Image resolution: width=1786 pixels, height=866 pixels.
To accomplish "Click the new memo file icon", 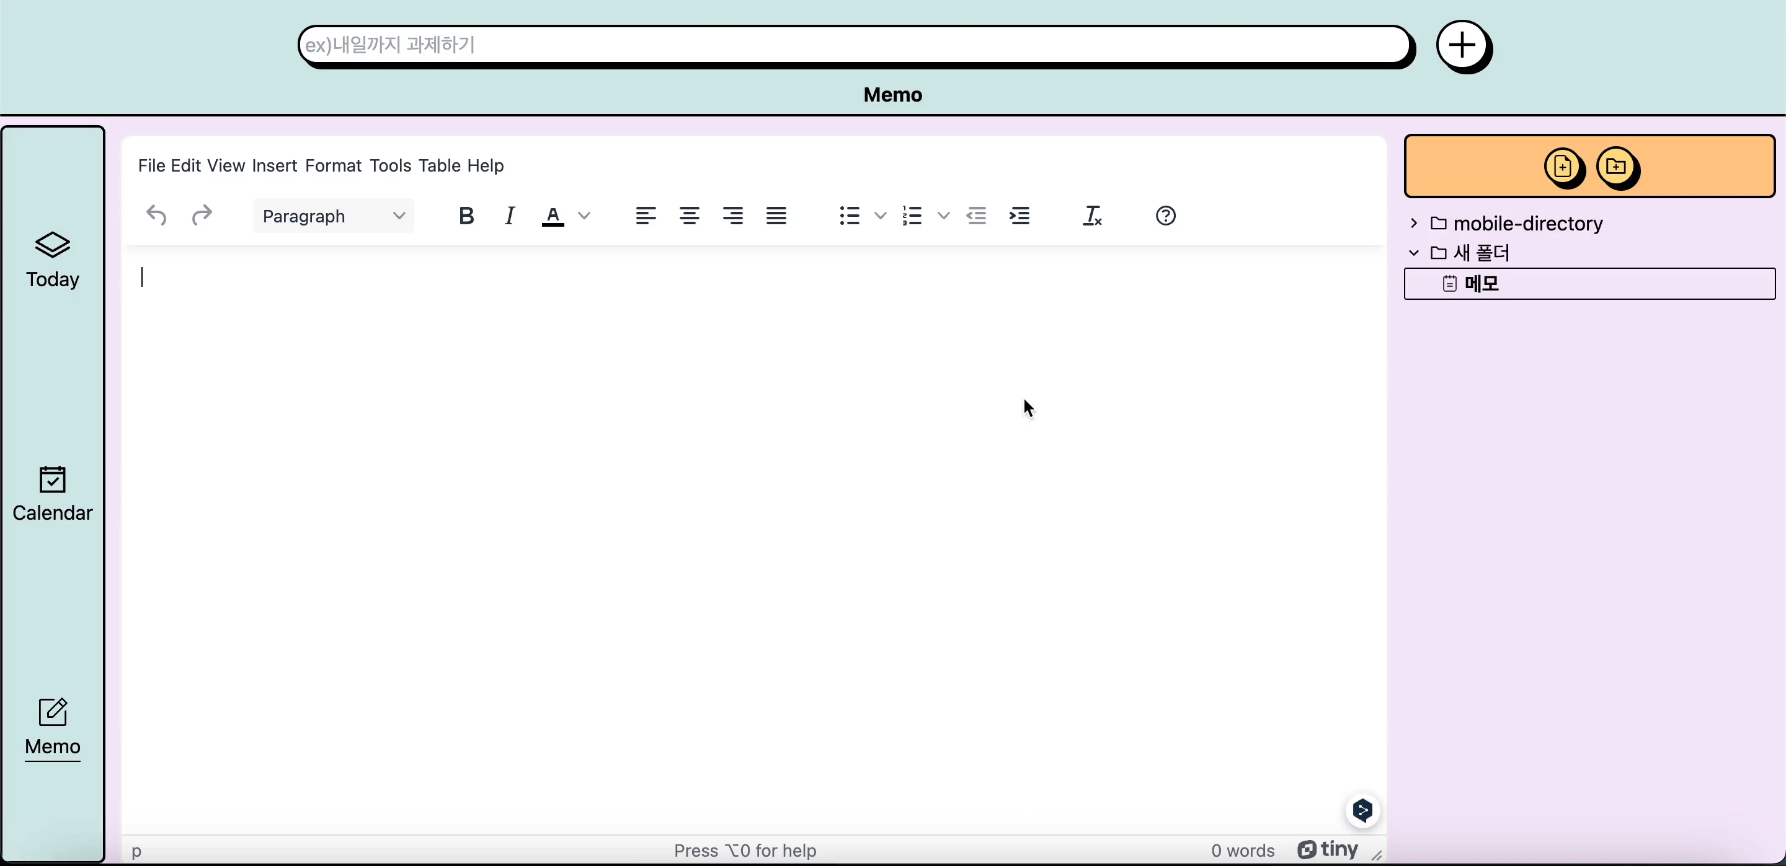I will click(x=1562, y=167).
